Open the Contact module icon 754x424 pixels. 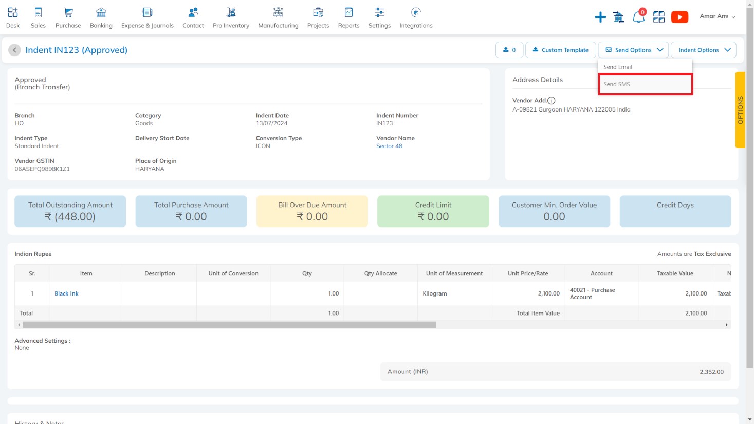click(193, 12)
